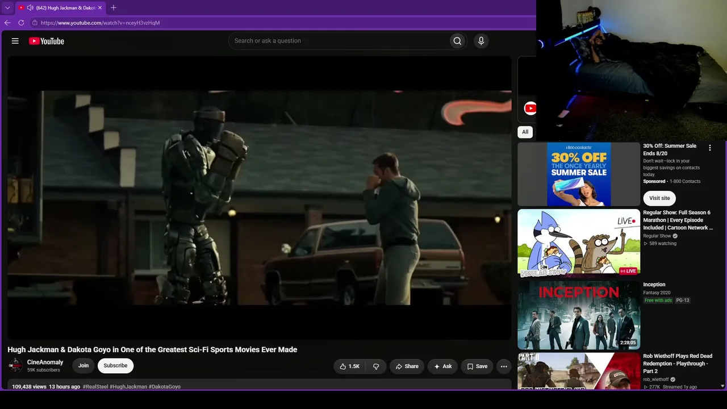Image resolution: width=727 pixels, height=409 pixels.
Task: Click the 'Free with ads' badge
Action: (658, 300)
